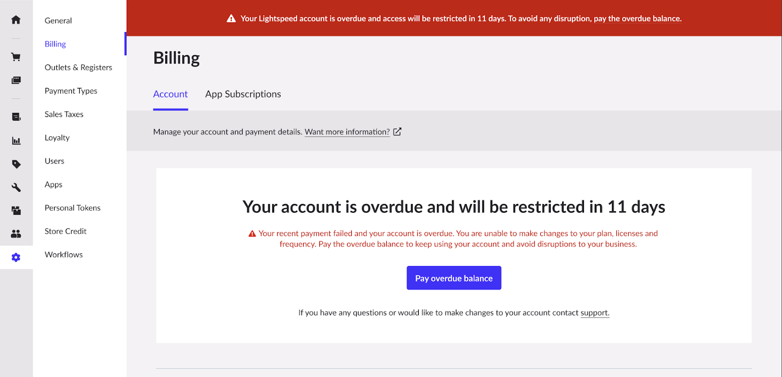Viewport: 782px width, 377px height.
Task: Open the Reporting bar chart icon
Action: (x=16, y=141)
